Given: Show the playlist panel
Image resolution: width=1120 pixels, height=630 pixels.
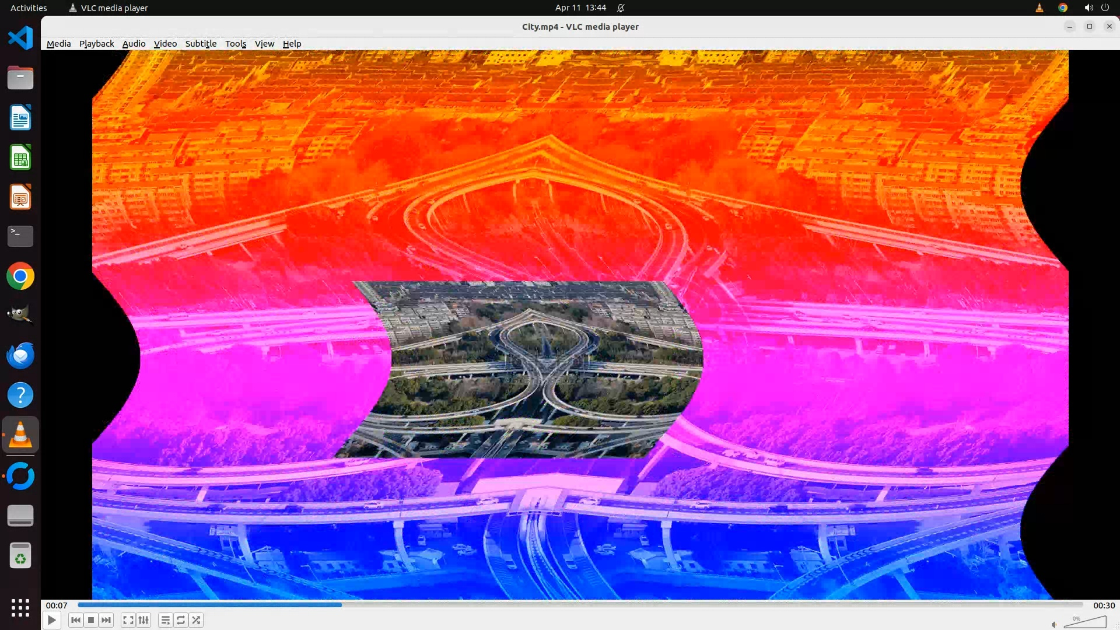Looking at the screenshot, I should pyautogui.click(x=166, y=620).
